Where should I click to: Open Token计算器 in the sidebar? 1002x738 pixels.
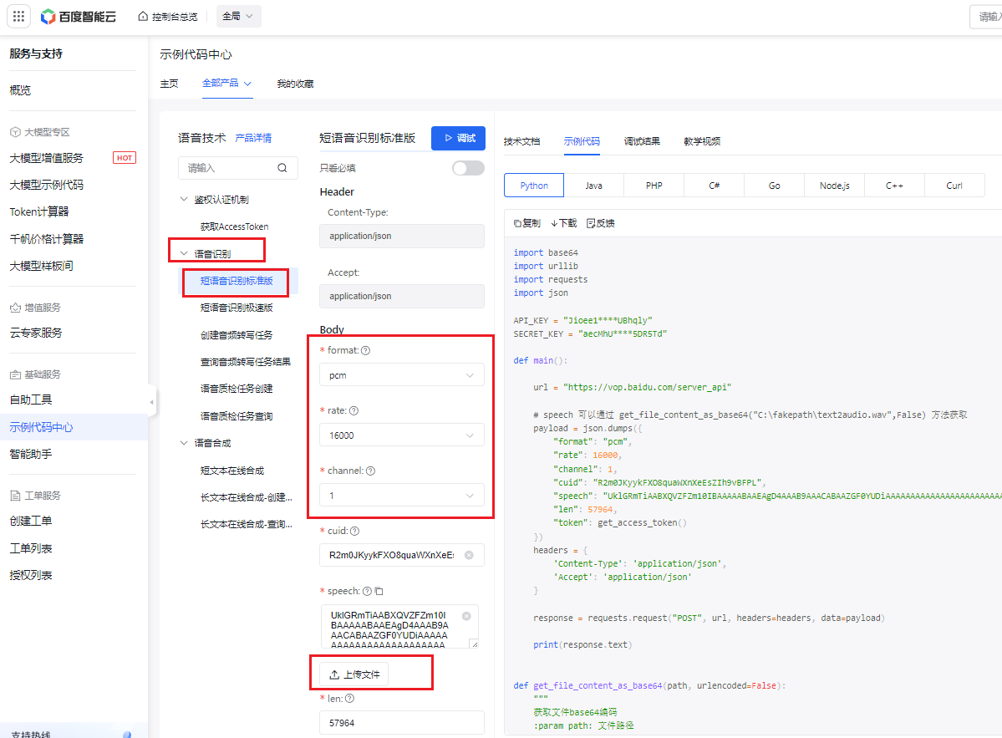[39, 211]
